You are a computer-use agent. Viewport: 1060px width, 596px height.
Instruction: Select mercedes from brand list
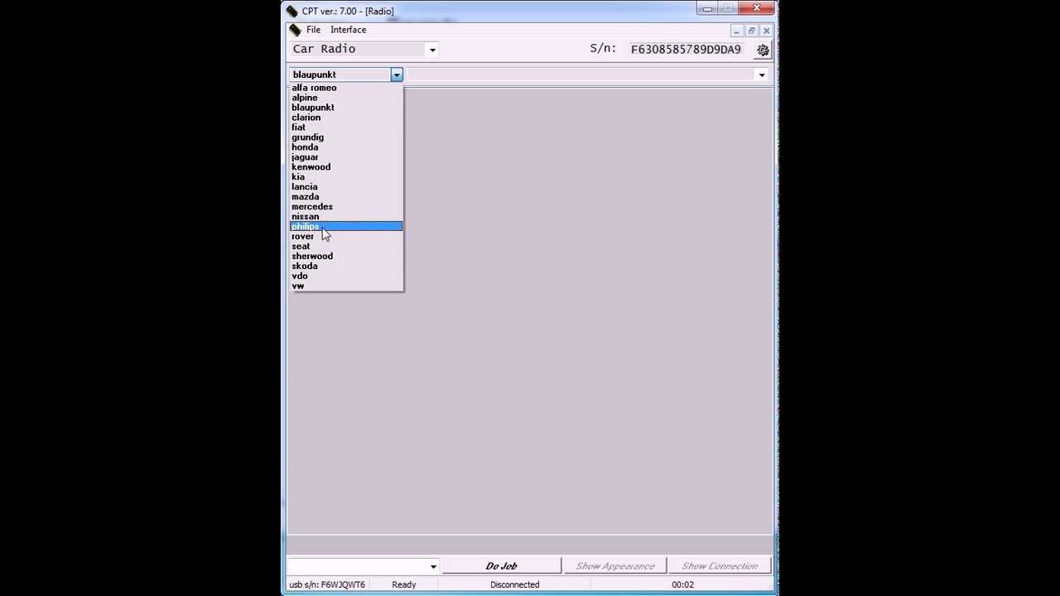click(346, 207)
